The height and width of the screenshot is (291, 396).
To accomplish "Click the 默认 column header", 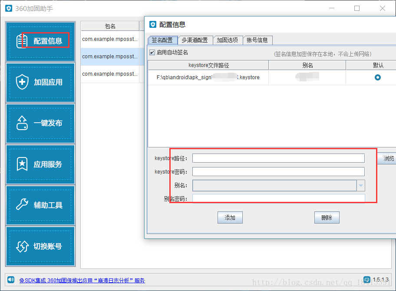I will [x=371, y=65].
